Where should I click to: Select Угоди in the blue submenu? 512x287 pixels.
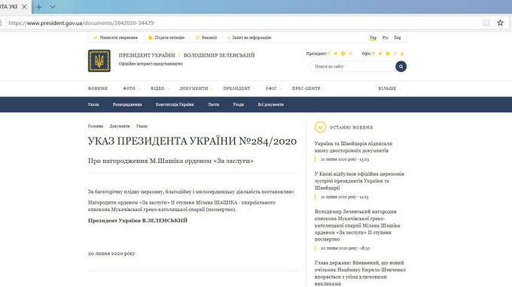click(x=239, y=104)
